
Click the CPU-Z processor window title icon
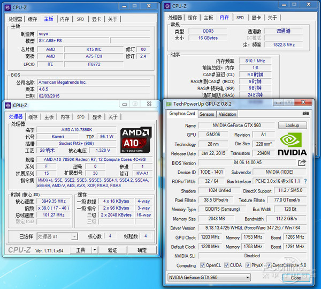(x=7, y=106)
